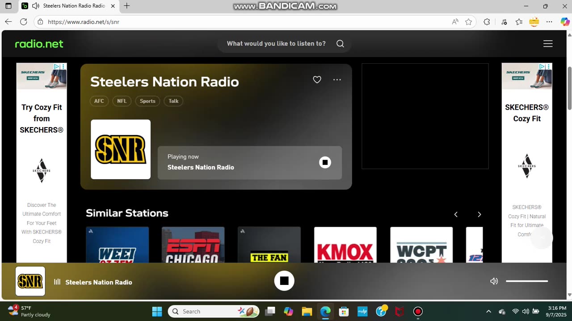Open the ESPN Chicago similar station
This screenshot has width=572, height=321.
[x=193, y=245]
